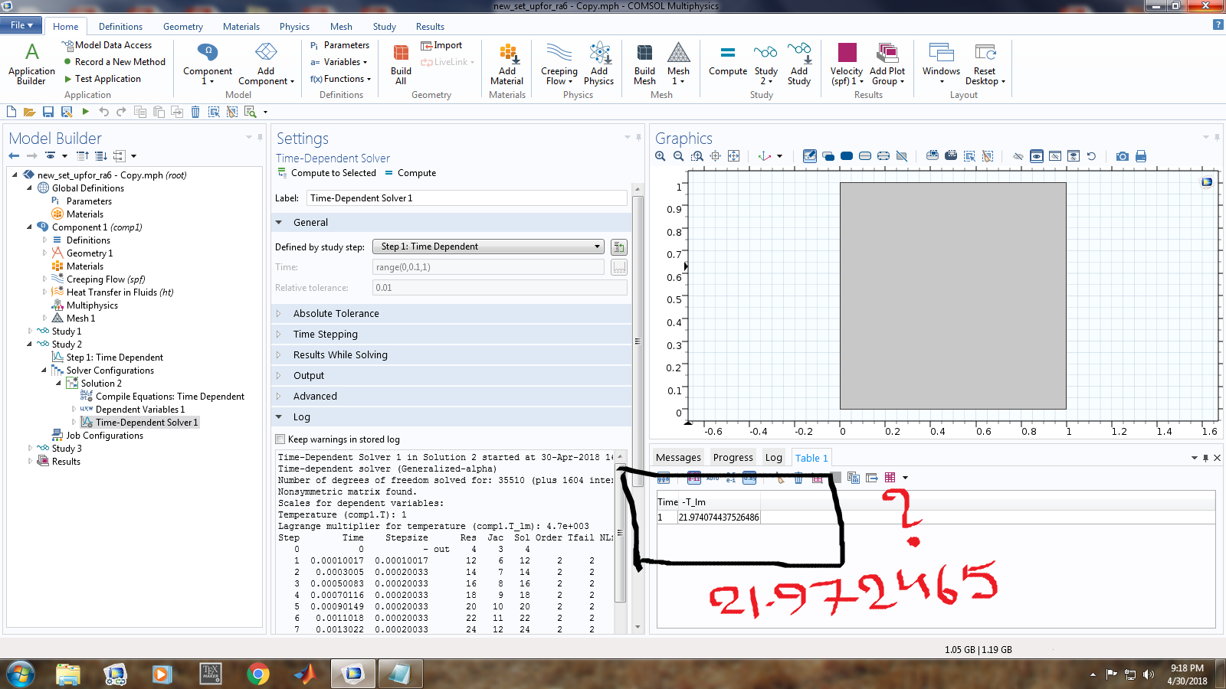1226x689 pixels.
Task: Click Test Application
Action: click(107, 79)
